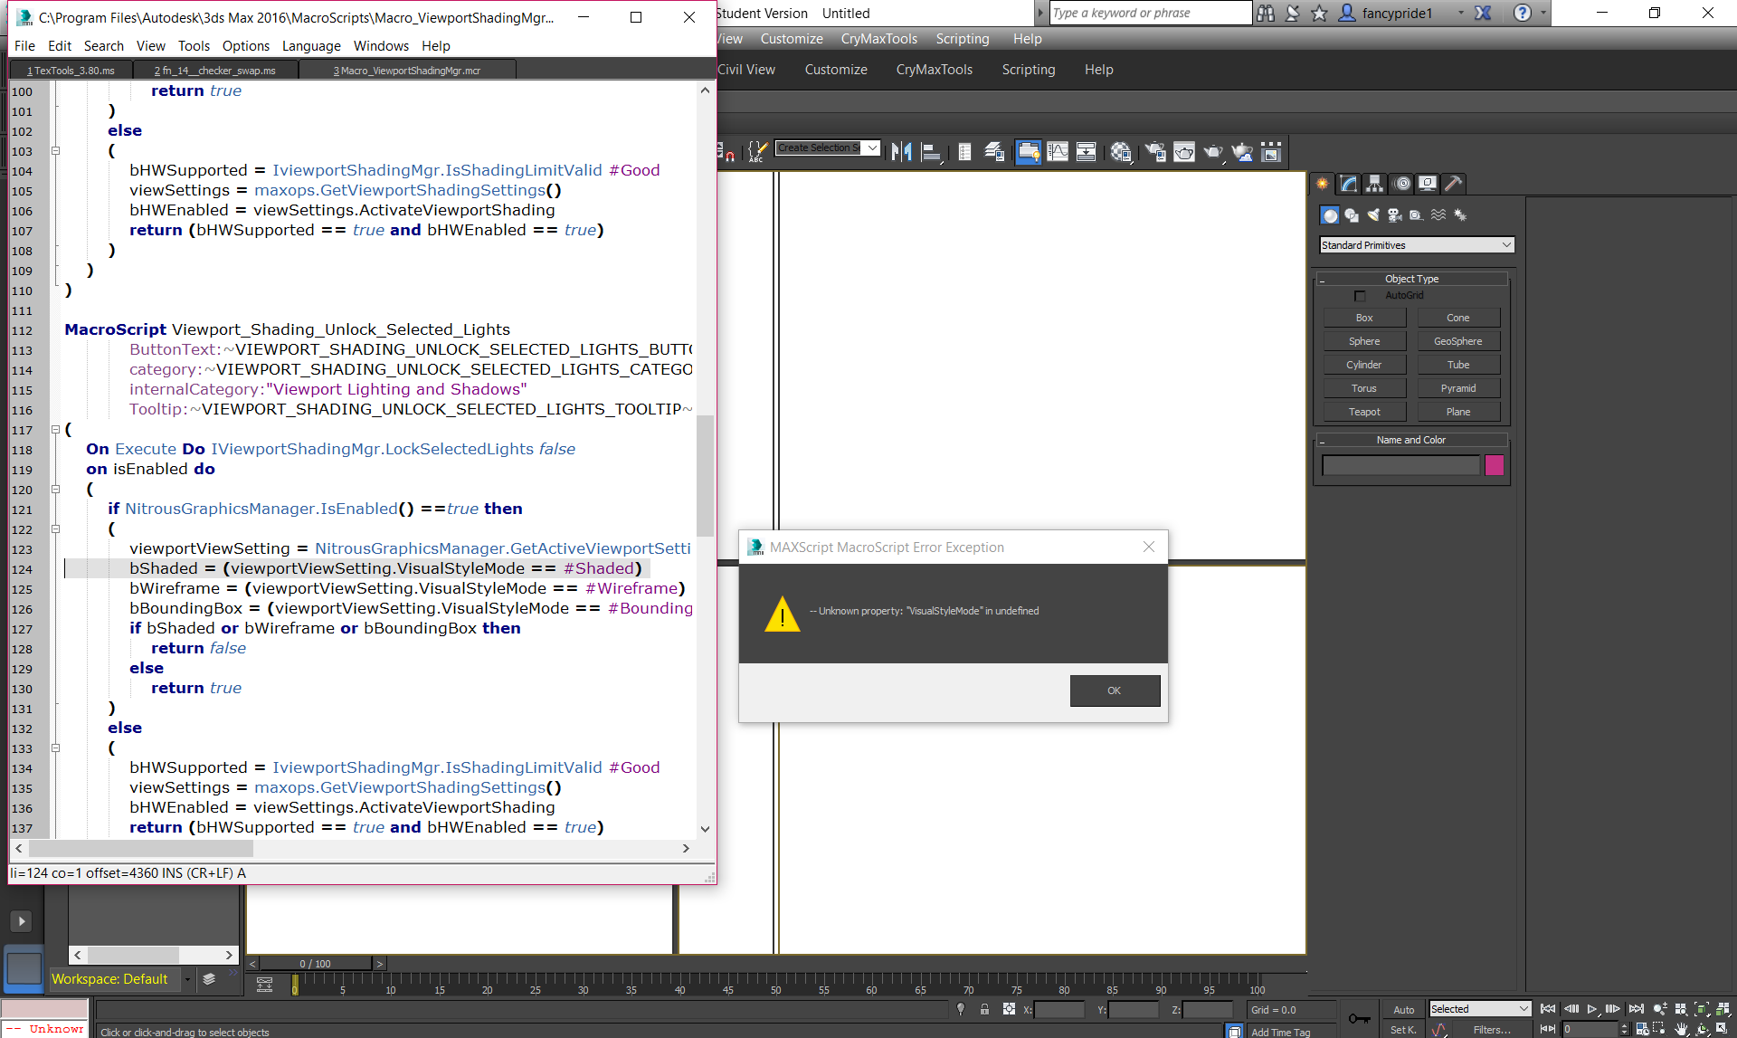Select the Cameras category icon
This screenshot has height=1038, width=1737.
point(1395,215)
